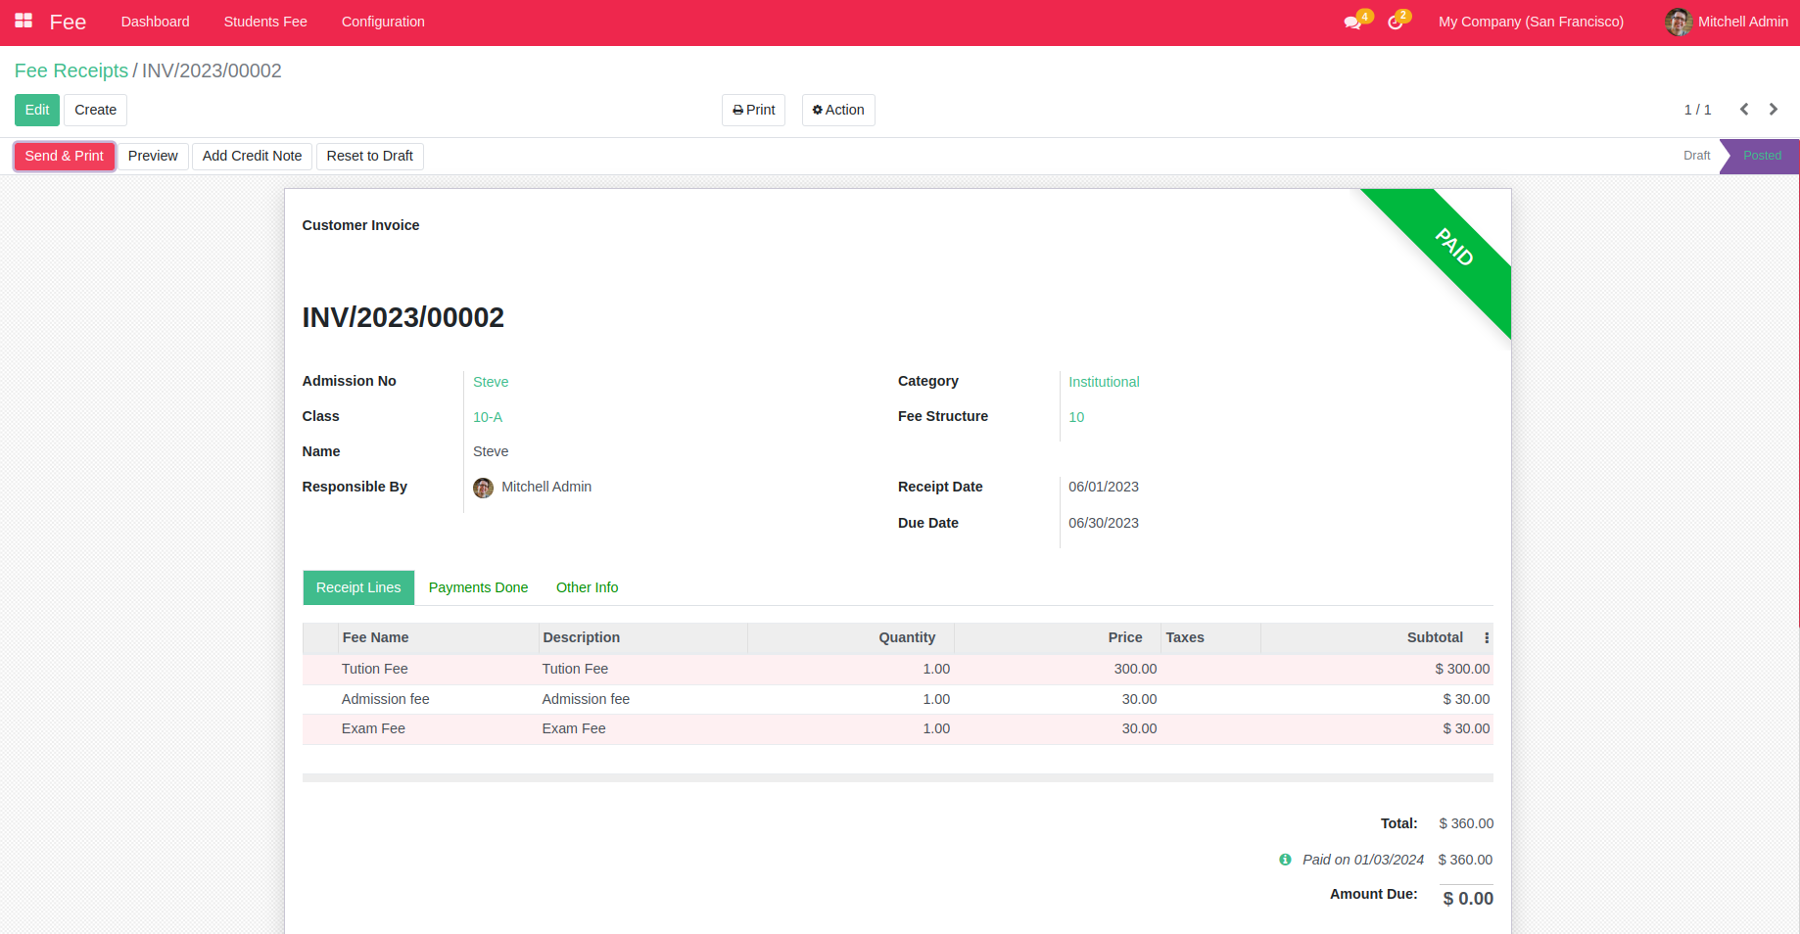Expand the Print dropdown

click(753, 110)
